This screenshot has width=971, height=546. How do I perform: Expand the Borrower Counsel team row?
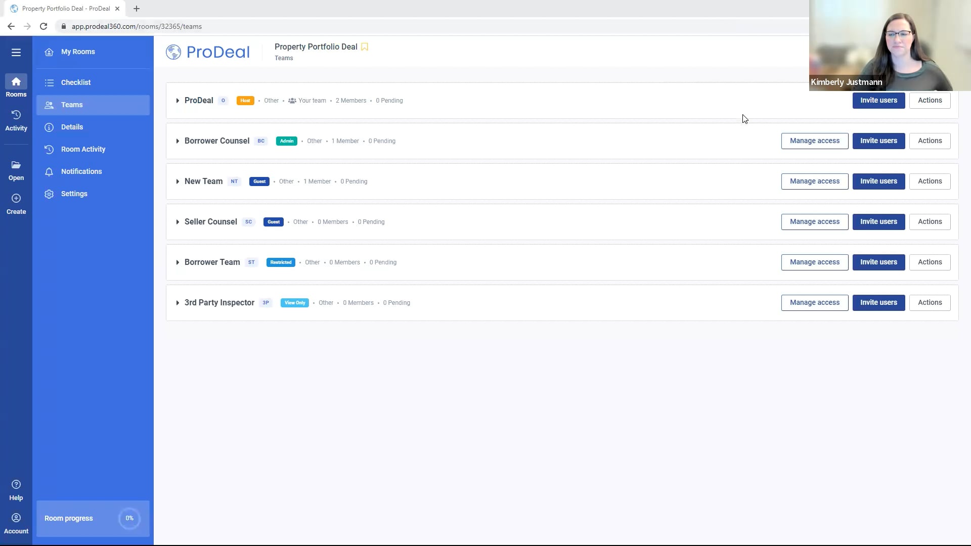click(178, 141)
